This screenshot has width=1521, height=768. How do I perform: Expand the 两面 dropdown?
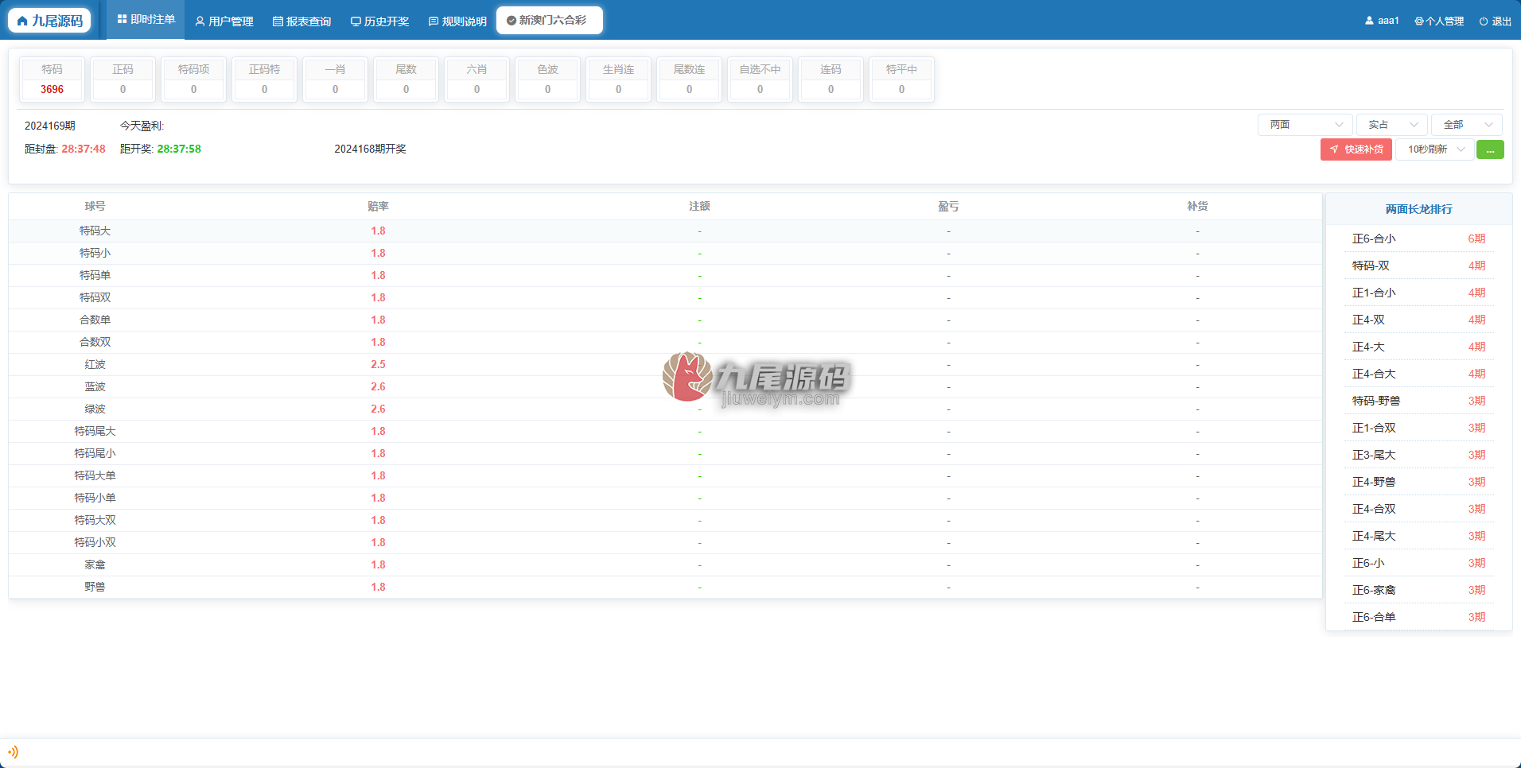click(x=1305, y=125)
